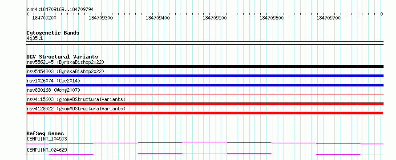The height and width of the screenshot is (160, 396).
Task: Click ruler position 184709600
Action: pyautogui.click(x=272, y=18)
